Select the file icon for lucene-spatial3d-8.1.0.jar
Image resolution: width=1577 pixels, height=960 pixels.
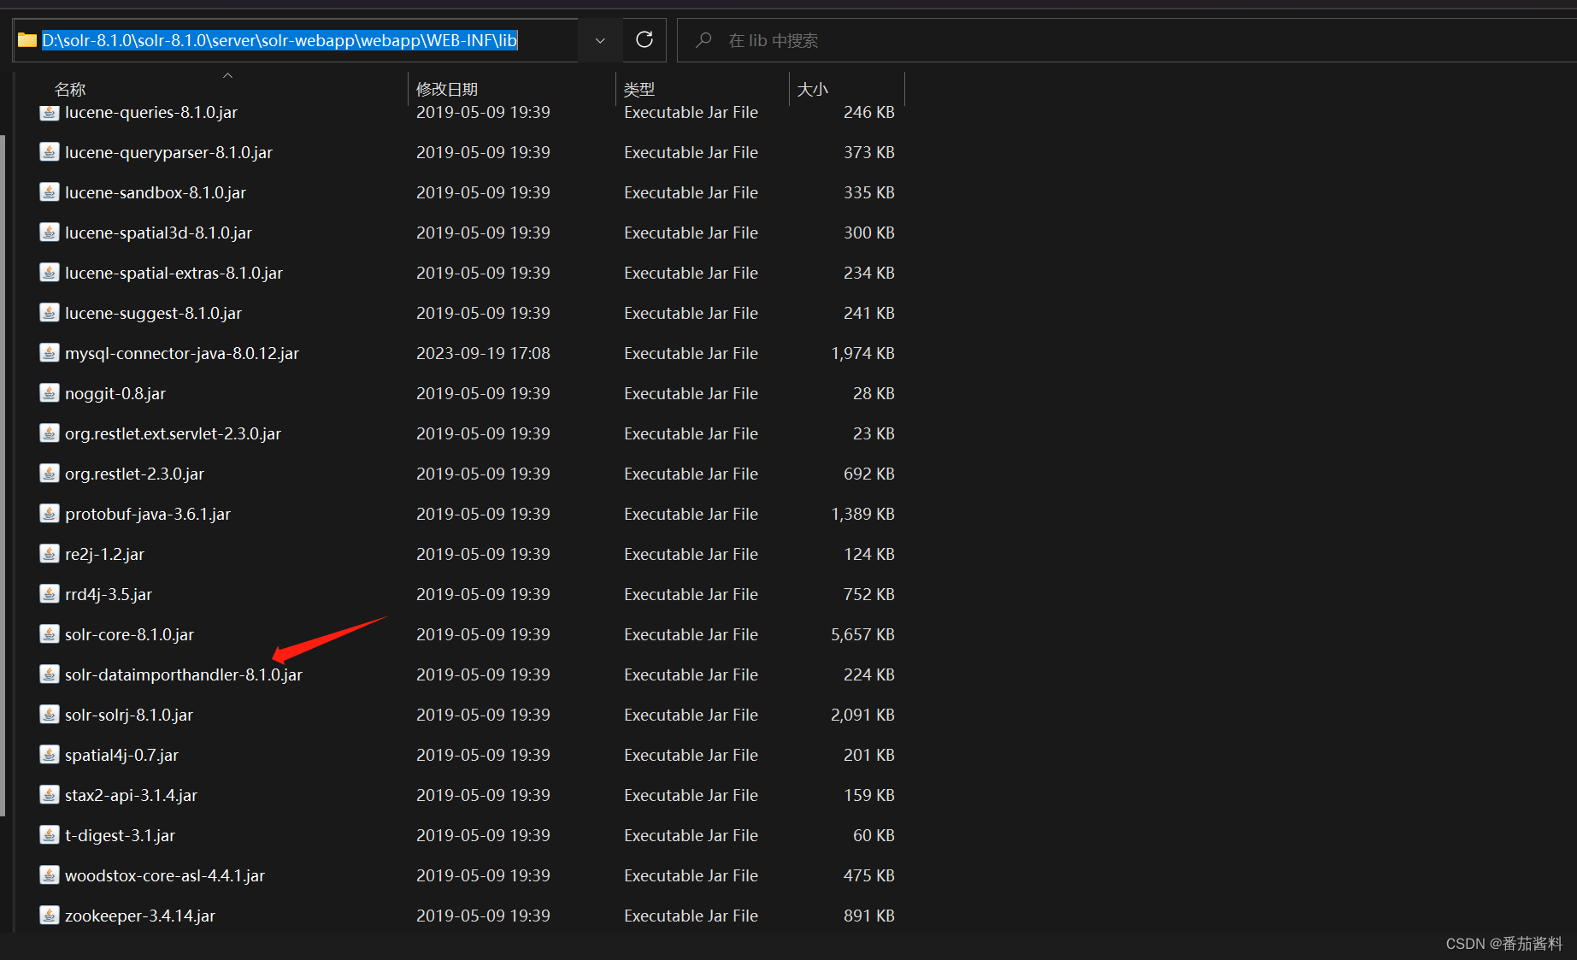tap(50, 233)
